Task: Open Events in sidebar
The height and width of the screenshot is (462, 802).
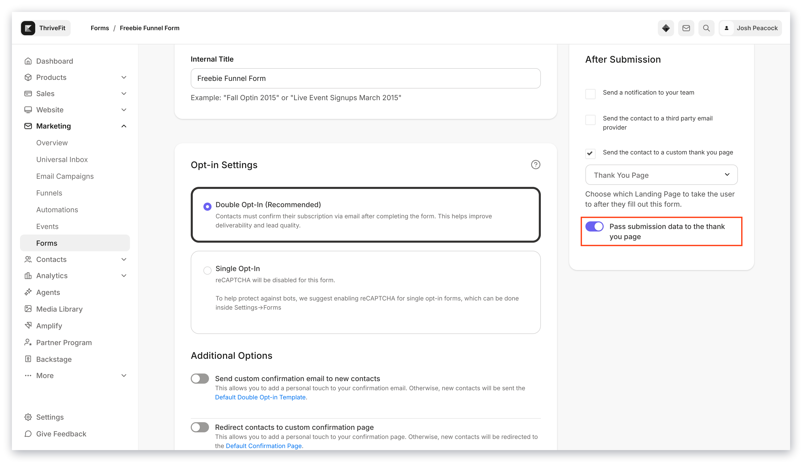Action: point(47,226)
